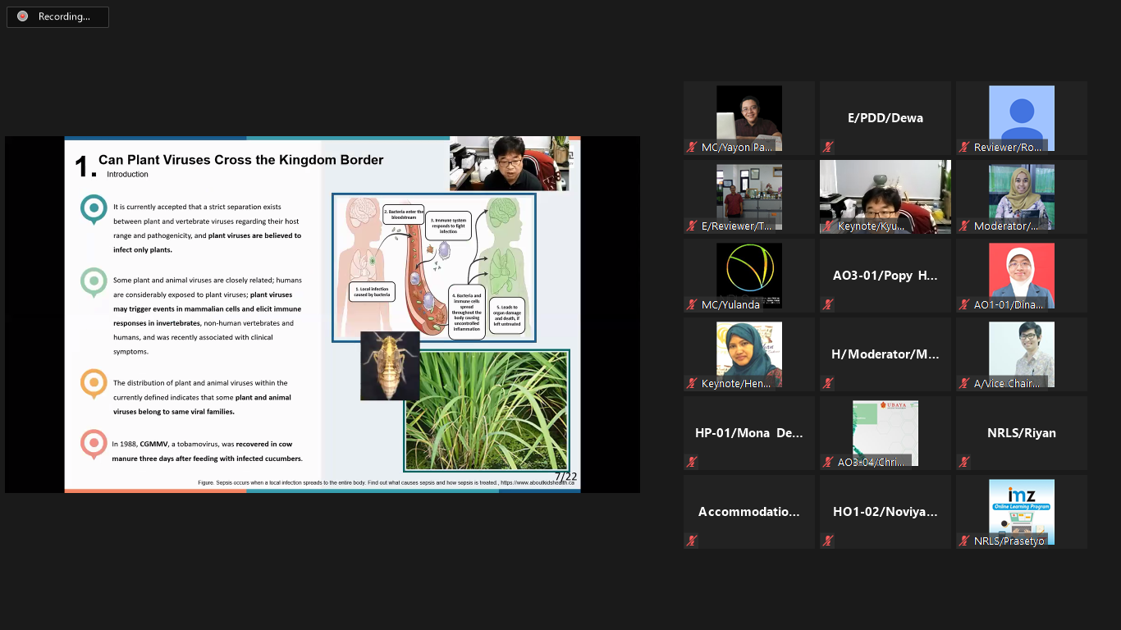Viewport: 1121px width, 630px height.
Task: Click muted mic icon on MC/Yayon tile
Action: coord(693,148)
